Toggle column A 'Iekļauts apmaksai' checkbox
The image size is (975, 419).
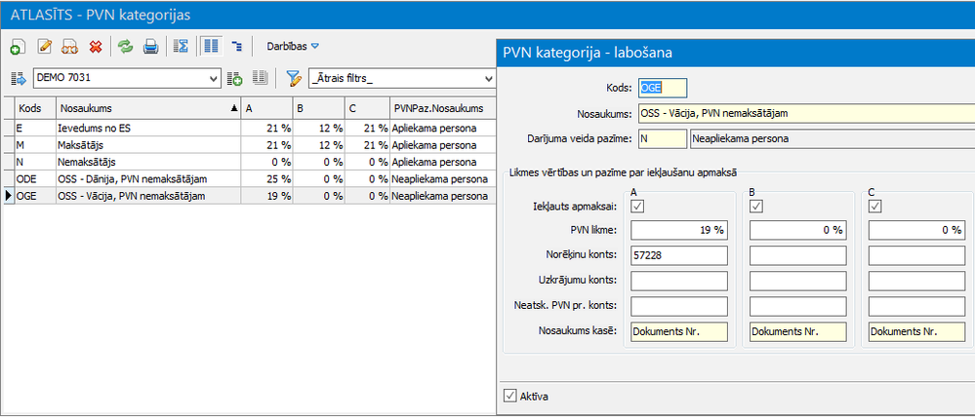pyautogui.click(x=638, y=206)
